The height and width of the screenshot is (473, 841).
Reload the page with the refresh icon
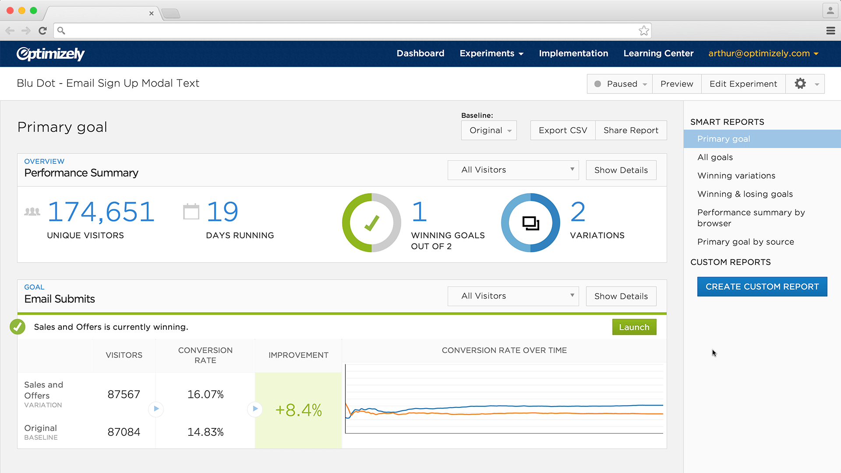click(42, 31)
